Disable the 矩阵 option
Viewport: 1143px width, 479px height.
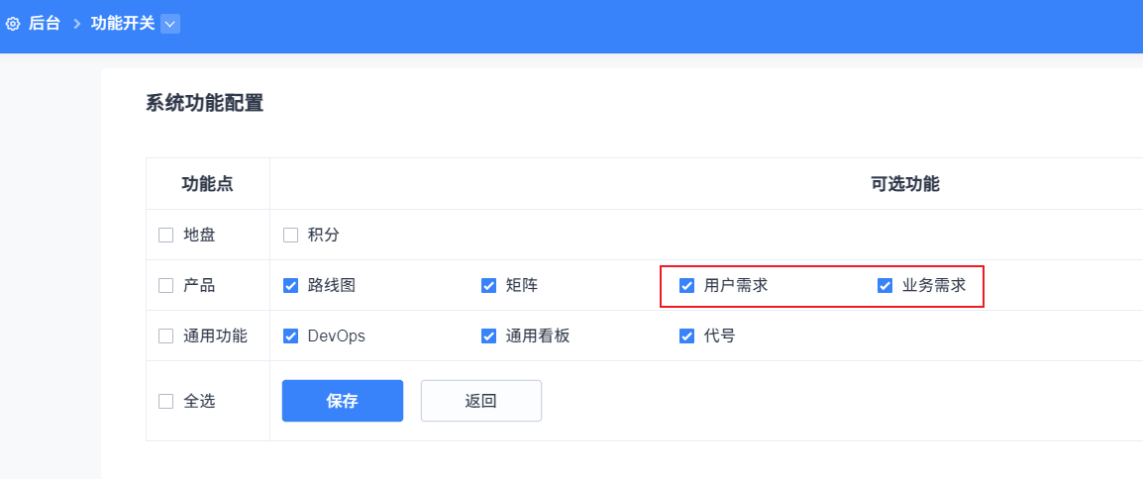pyautogui.click(x=488, y=286)
